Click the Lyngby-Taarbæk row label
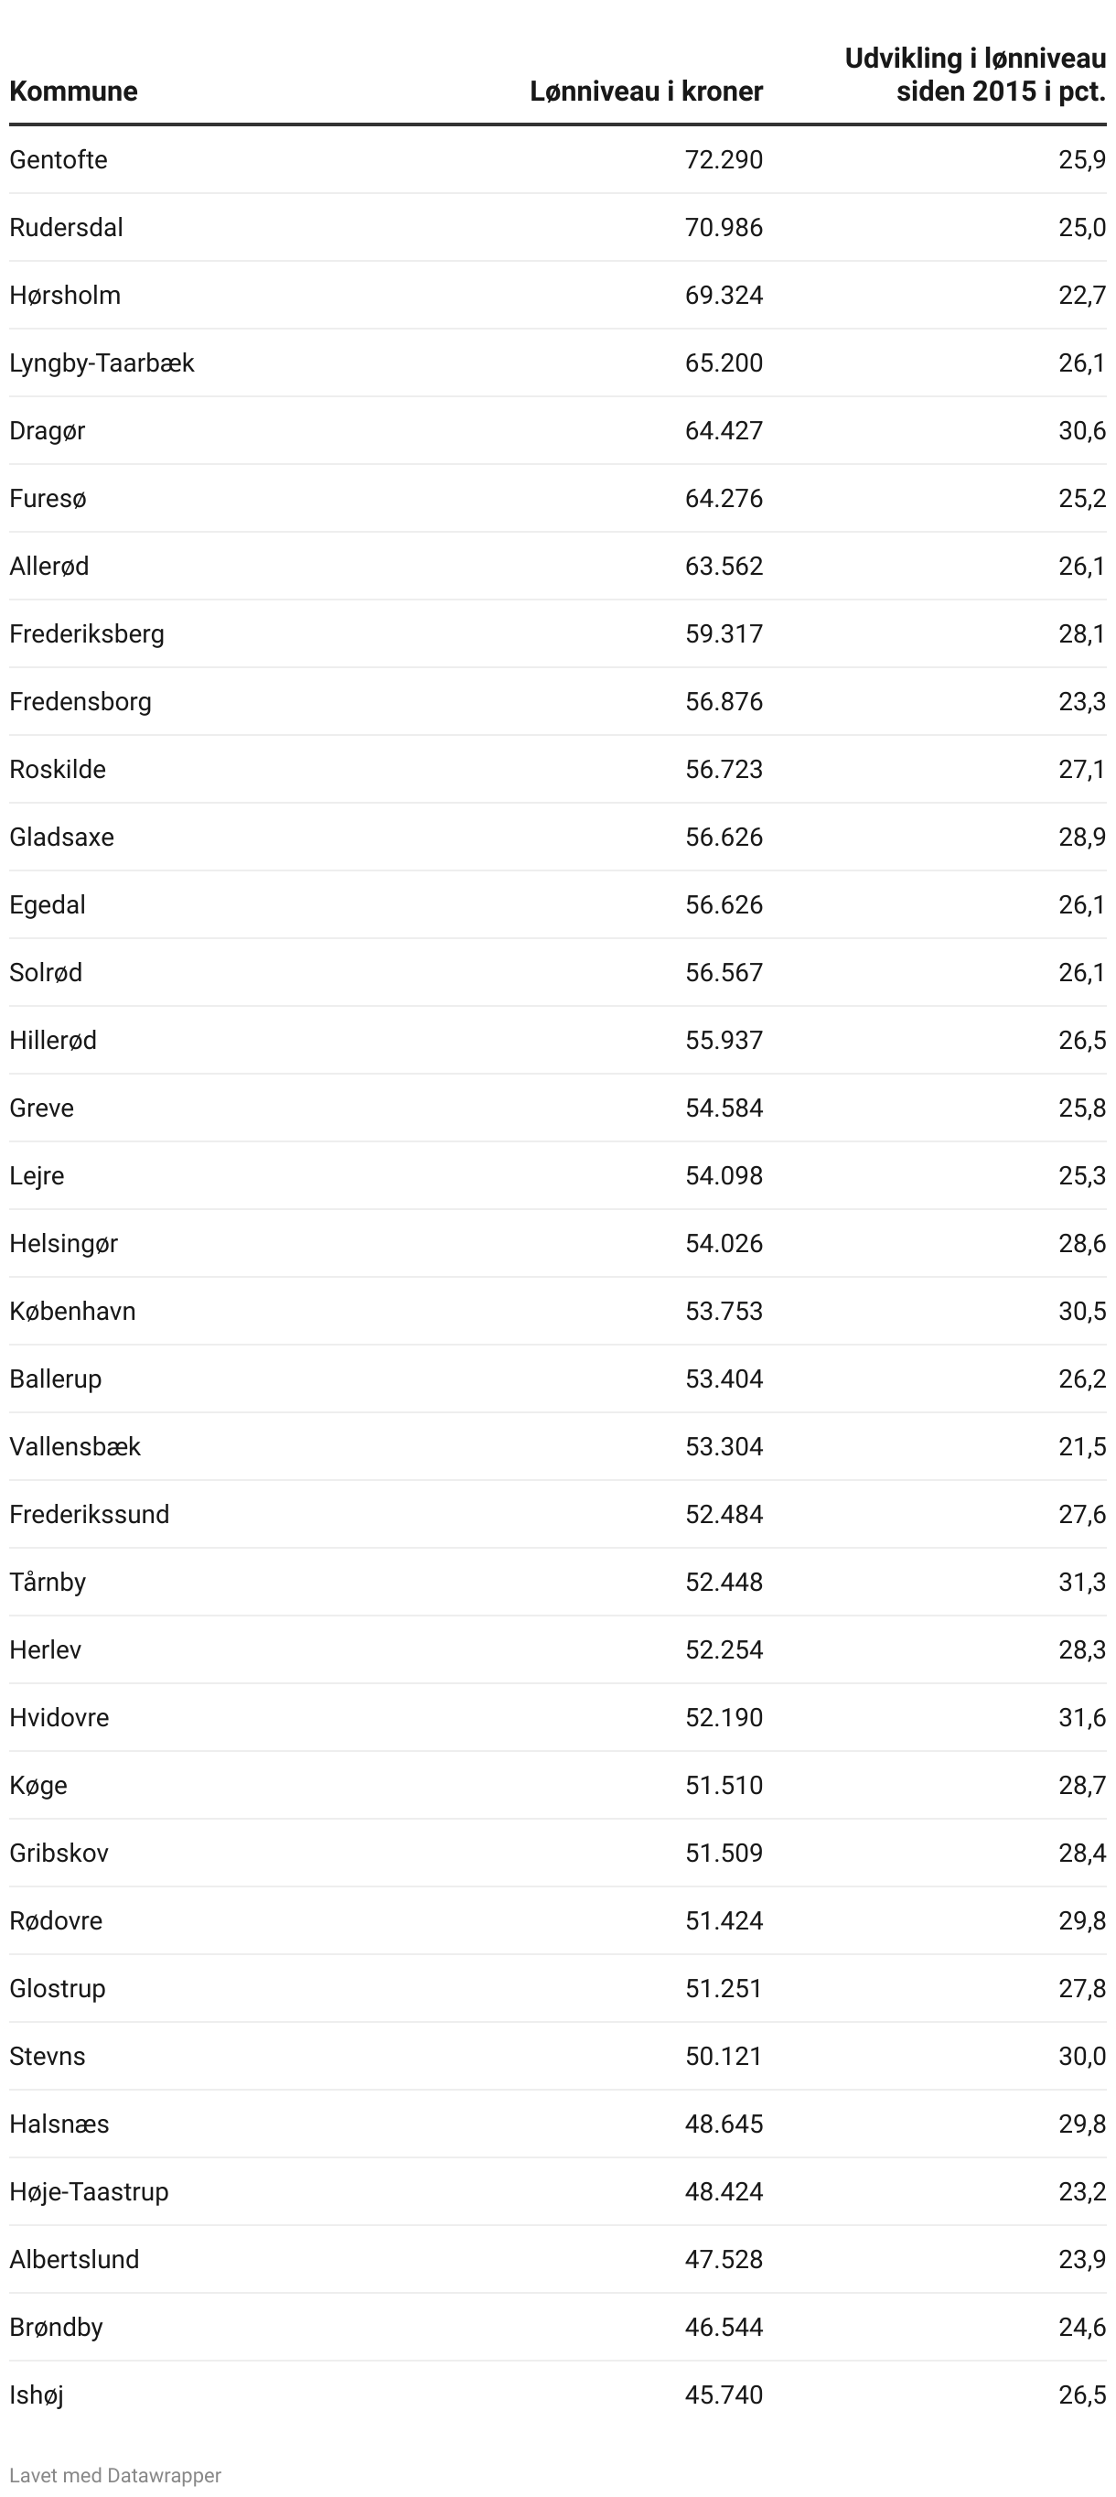Image resolution: width=1116 pixels, height=2497 pixels. [102, 362]
